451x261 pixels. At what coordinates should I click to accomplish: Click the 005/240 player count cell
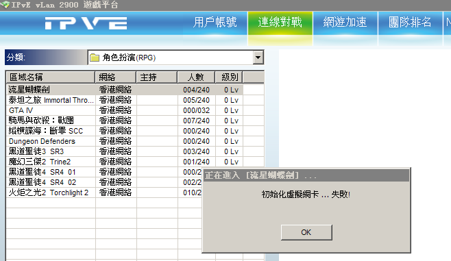click(x=197, y=100)
